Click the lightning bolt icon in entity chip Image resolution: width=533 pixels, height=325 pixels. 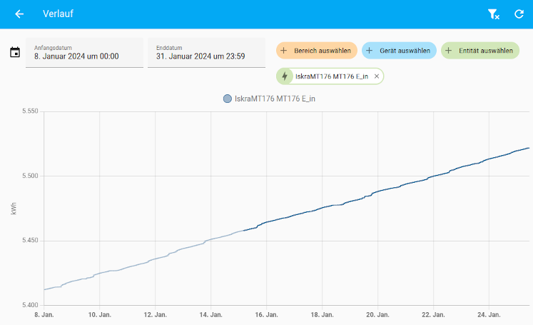point(285,76)
